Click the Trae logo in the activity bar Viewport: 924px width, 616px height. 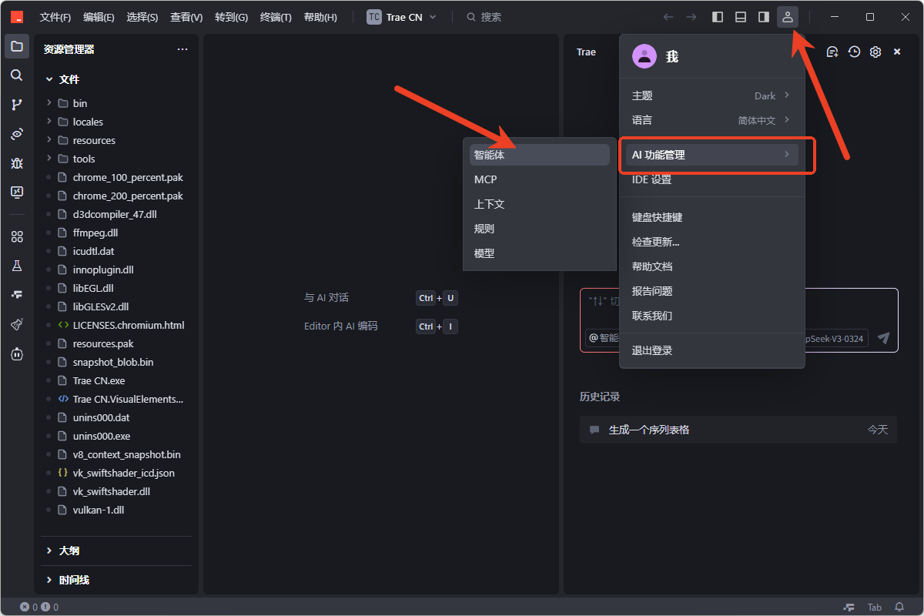coord(17,295)
